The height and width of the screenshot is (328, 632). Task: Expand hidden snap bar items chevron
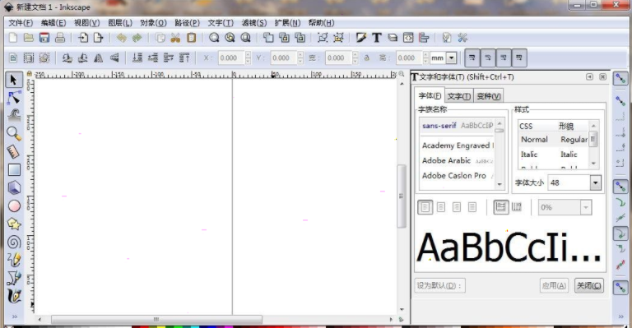pyautogui.click(x=620, y=316)
